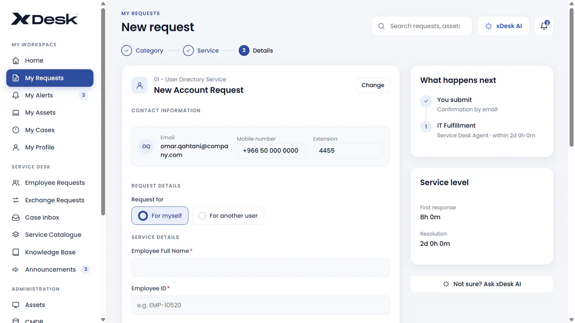Click the sparkle icon in Not sure button

click(446, 284)
